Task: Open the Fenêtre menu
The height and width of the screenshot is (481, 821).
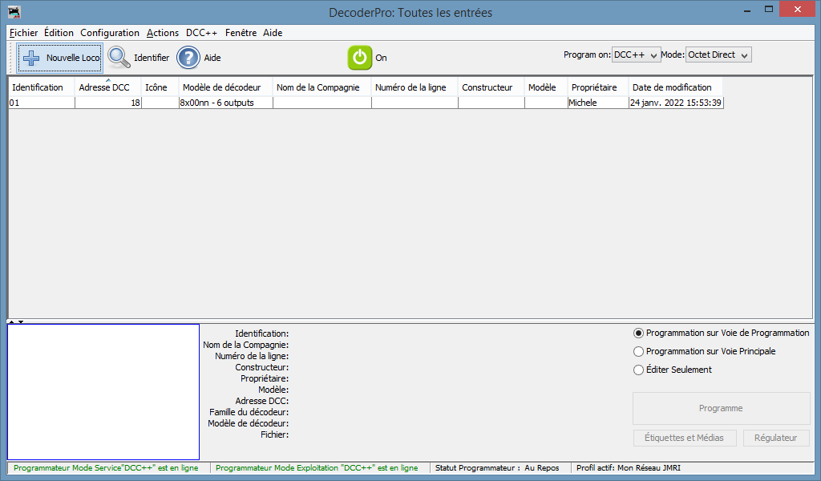Action: coord(241,32)
